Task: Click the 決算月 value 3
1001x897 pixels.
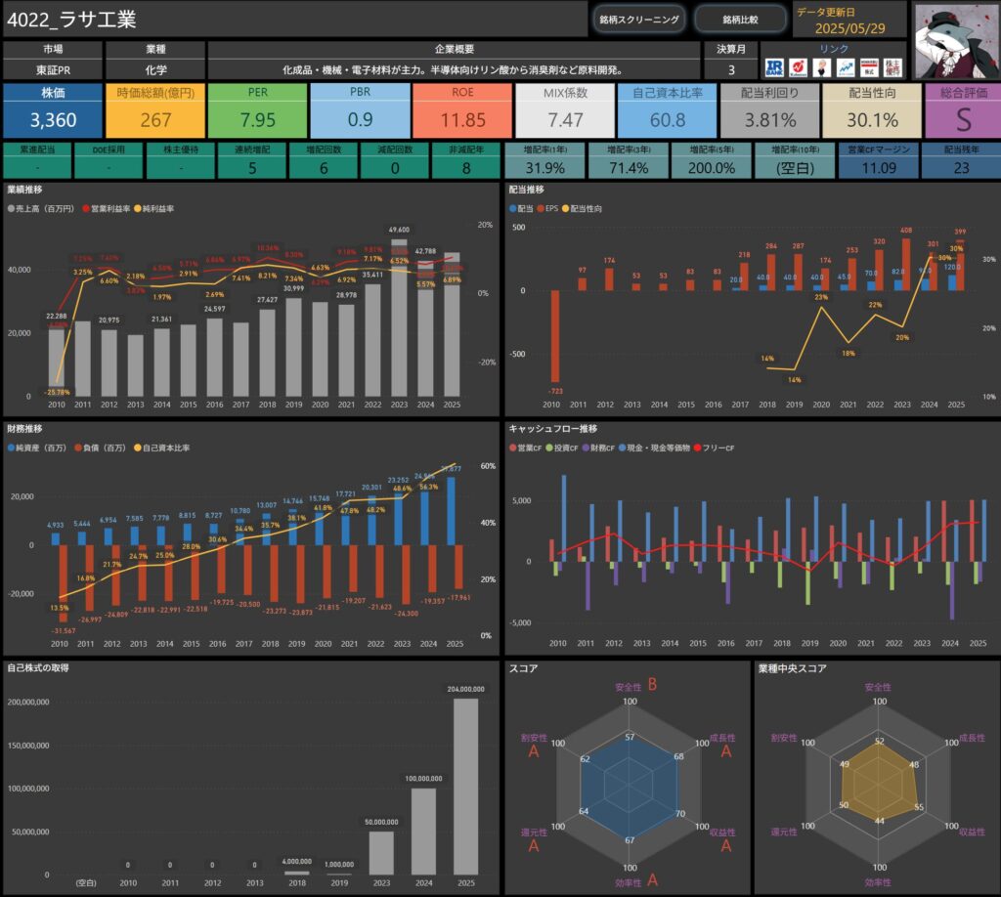Action: (x=731, y=69)
